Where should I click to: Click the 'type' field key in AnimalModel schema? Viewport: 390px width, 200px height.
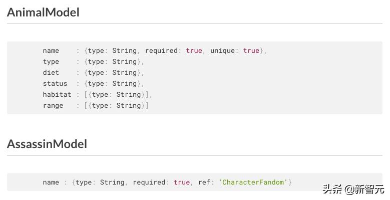[x=51, y=62]
